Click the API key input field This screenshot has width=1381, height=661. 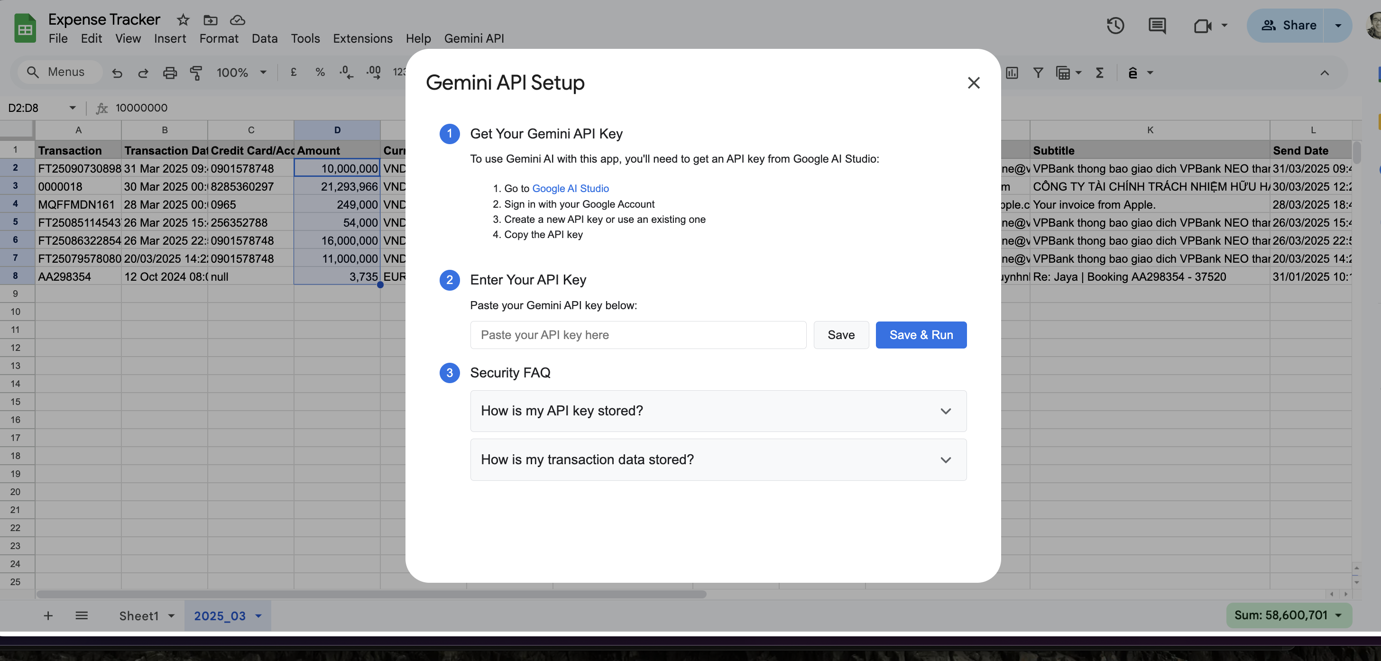(x=638, y=335)
